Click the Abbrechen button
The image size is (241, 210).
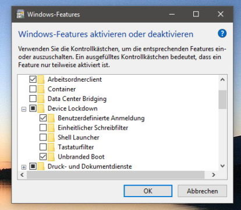202,191
